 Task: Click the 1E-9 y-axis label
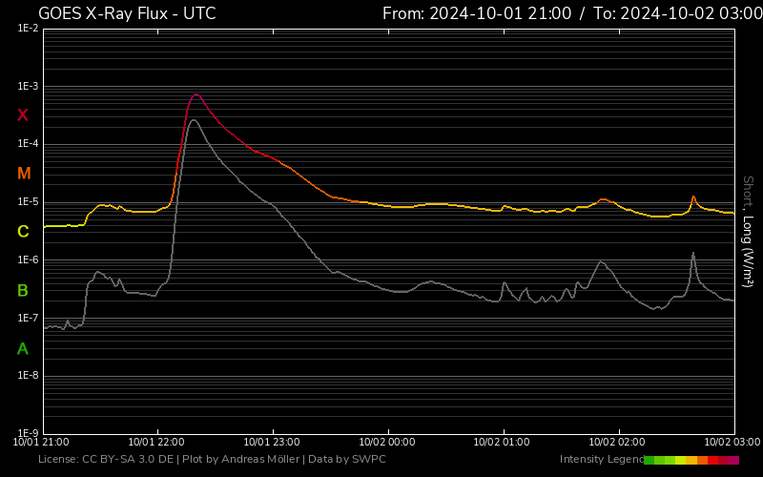click(28, 433)
